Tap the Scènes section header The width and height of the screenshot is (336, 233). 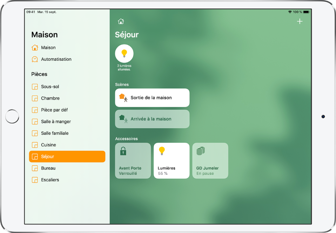122,84
